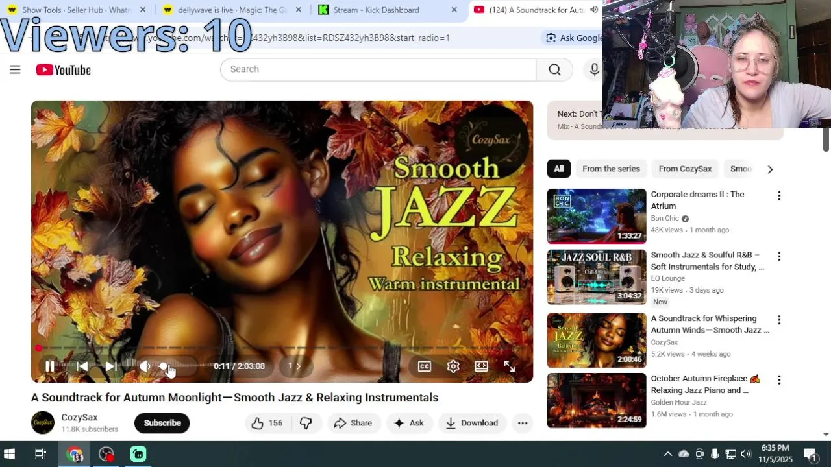The width and height of the screenshot is (831, 467).
Task: Open system volume tray icon
Action: click(x=746, y=454)
